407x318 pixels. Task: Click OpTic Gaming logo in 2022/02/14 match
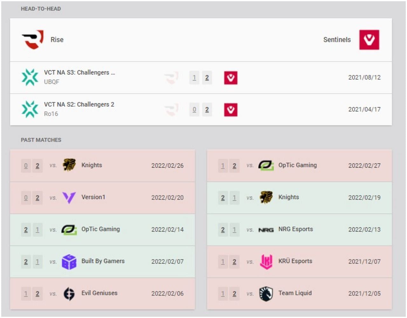click(69, 229)
